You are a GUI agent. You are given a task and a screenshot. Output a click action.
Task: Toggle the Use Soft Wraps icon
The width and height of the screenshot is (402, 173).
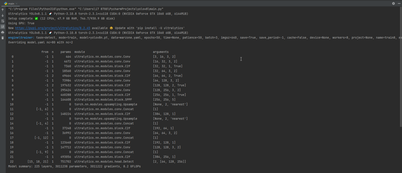tap(3, 21)
